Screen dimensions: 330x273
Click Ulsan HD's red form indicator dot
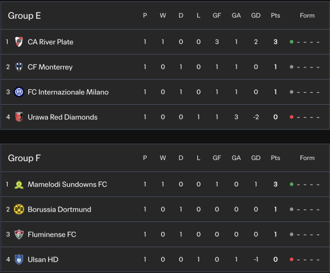click(291, 259)
